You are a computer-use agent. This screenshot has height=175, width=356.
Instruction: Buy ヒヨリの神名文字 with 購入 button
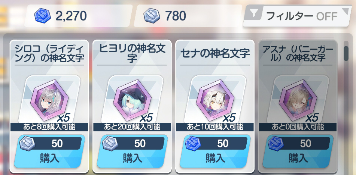(132, 151)
